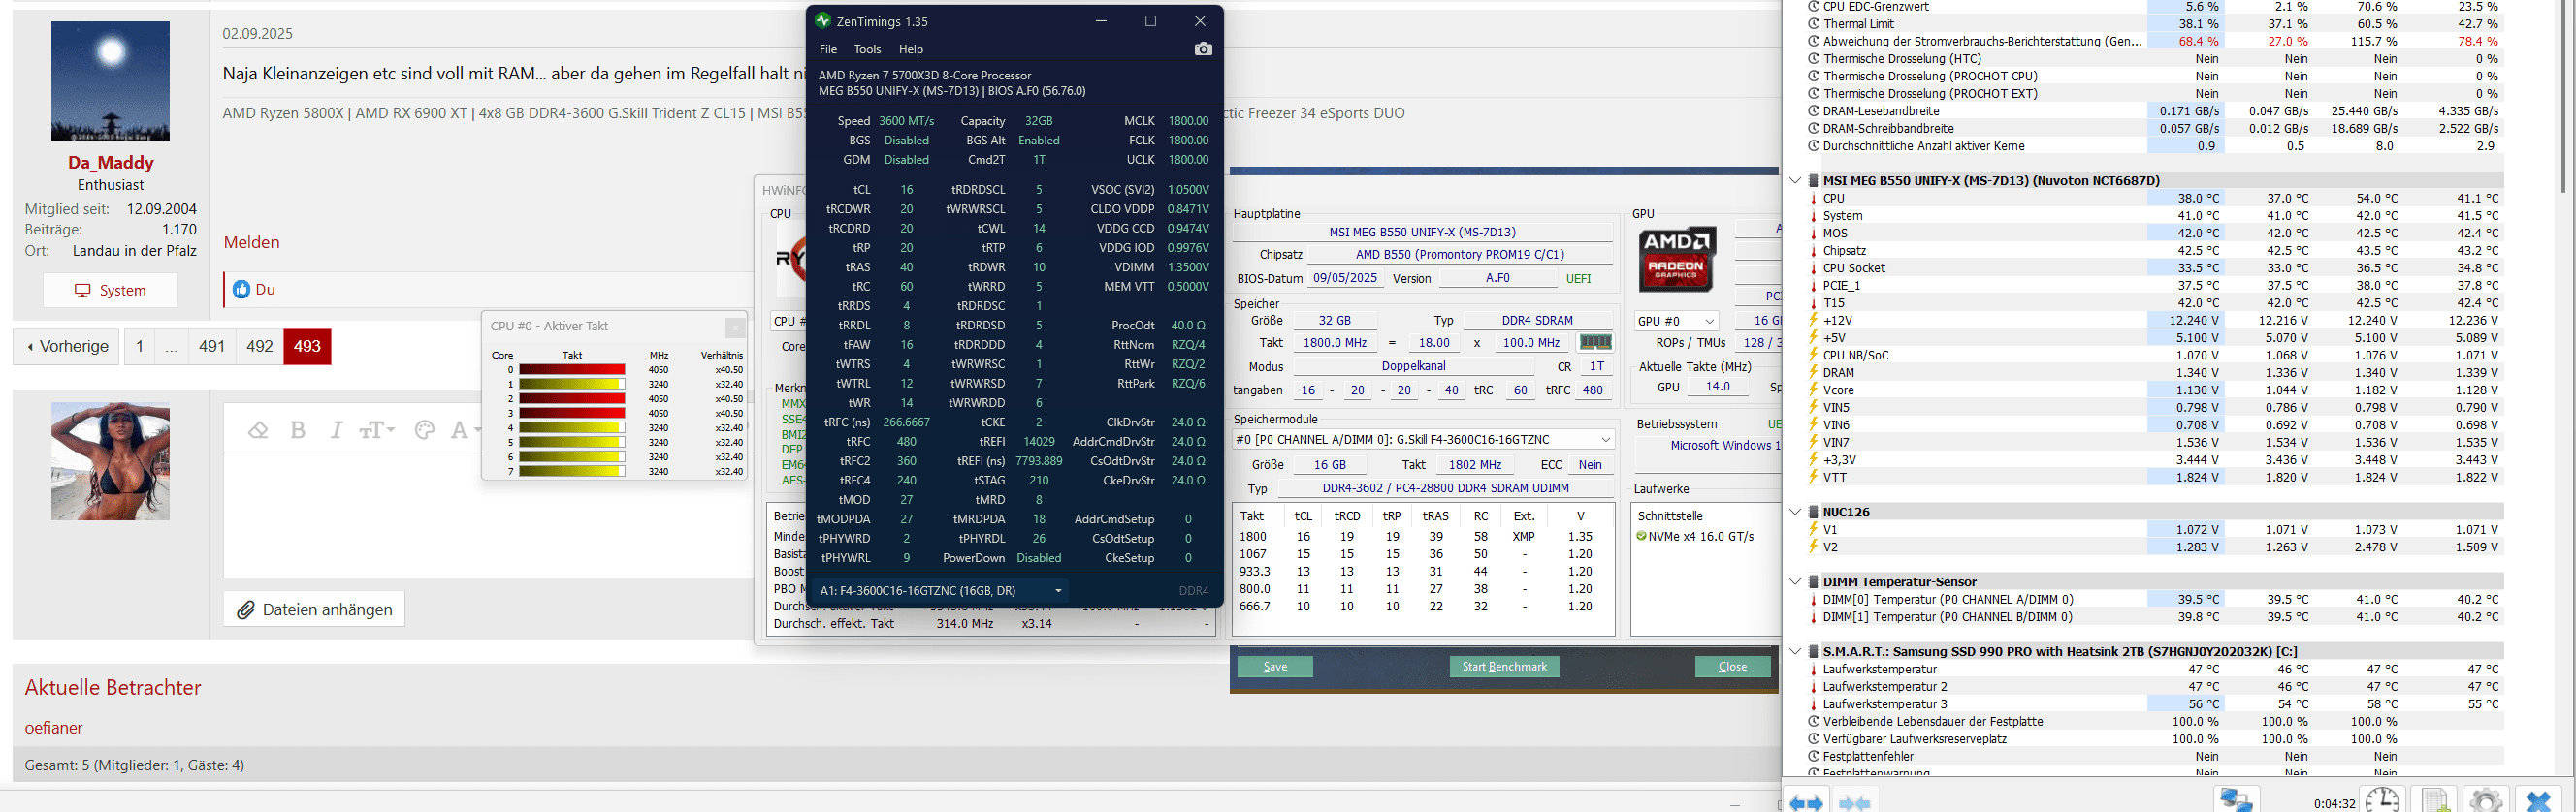Click the Core 1 clock bar
2576x812 pixels.
pyautogui.click(x=572, y=384)
